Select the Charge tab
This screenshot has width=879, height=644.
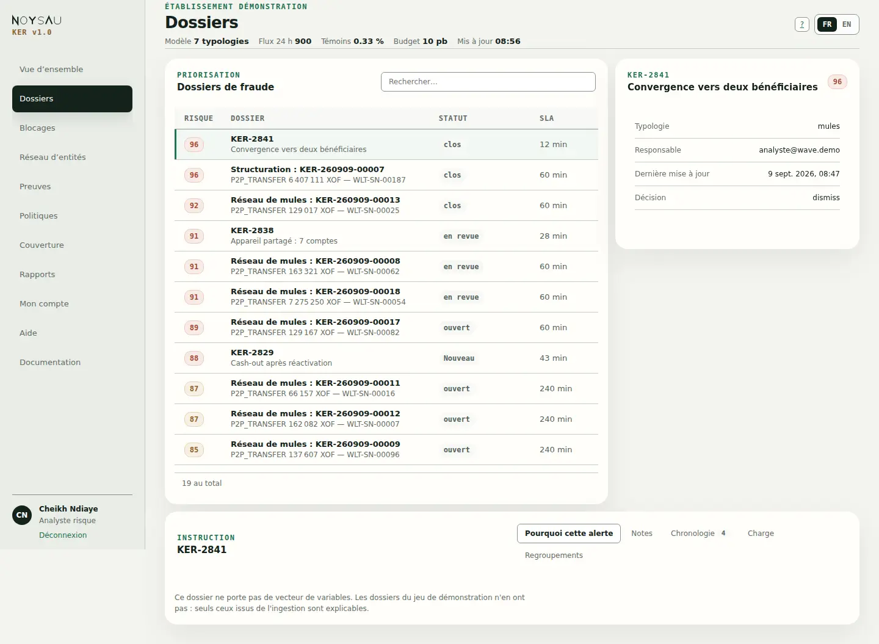click(761, 534)
